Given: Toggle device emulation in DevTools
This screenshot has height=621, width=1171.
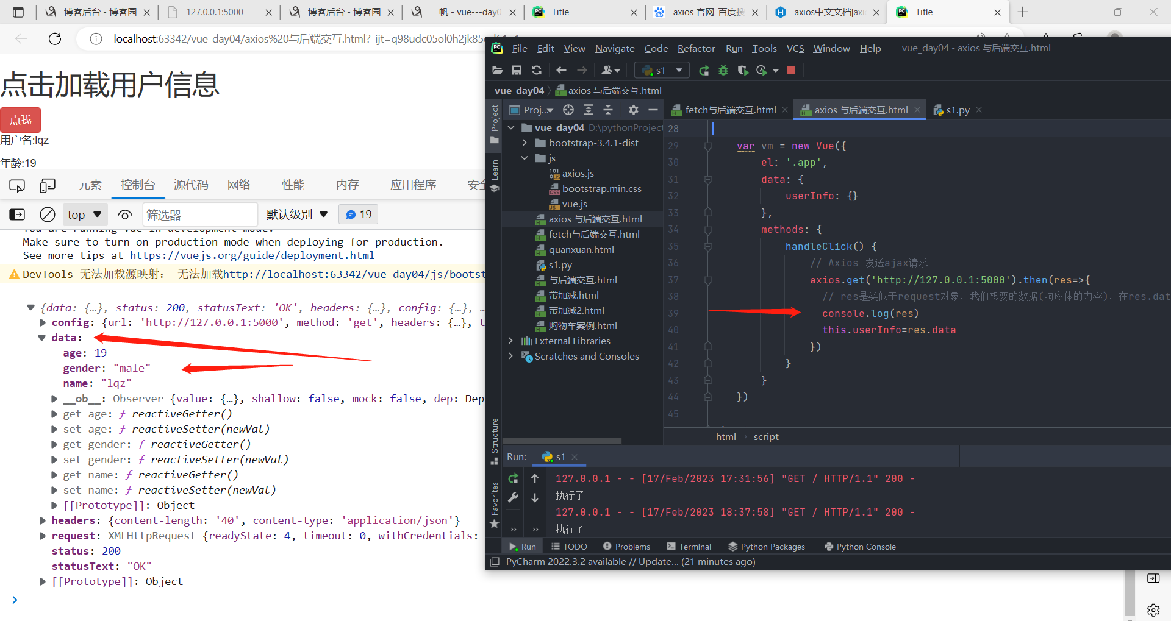Looking at the screenshot, I should 48,185.
